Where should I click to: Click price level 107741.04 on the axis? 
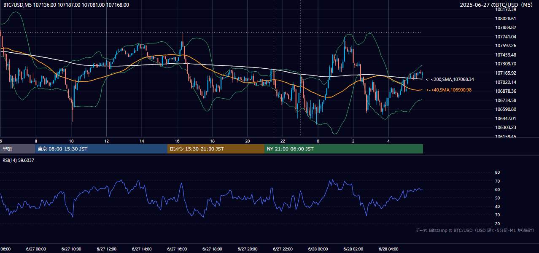[506, 37]
